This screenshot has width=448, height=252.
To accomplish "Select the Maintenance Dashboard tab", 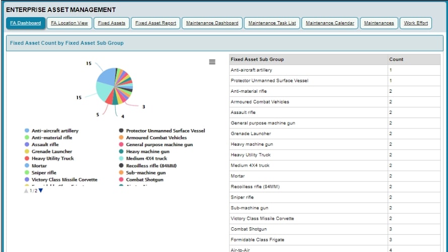I will pyautogui.click(x=212, y=23).
